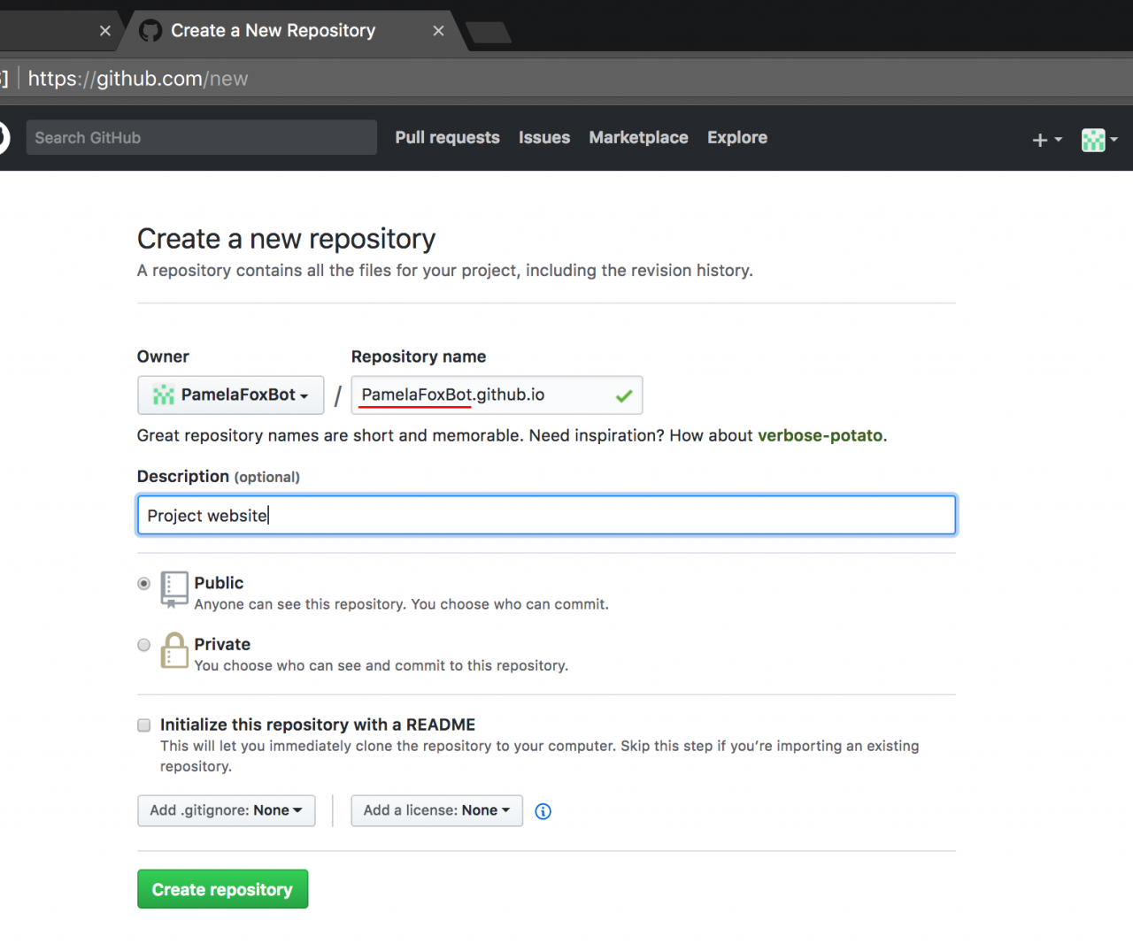Open the Add .gitignore dropdown
Image resolution: width=1133 pixels, height=951 pixels.
coord(227,810)
